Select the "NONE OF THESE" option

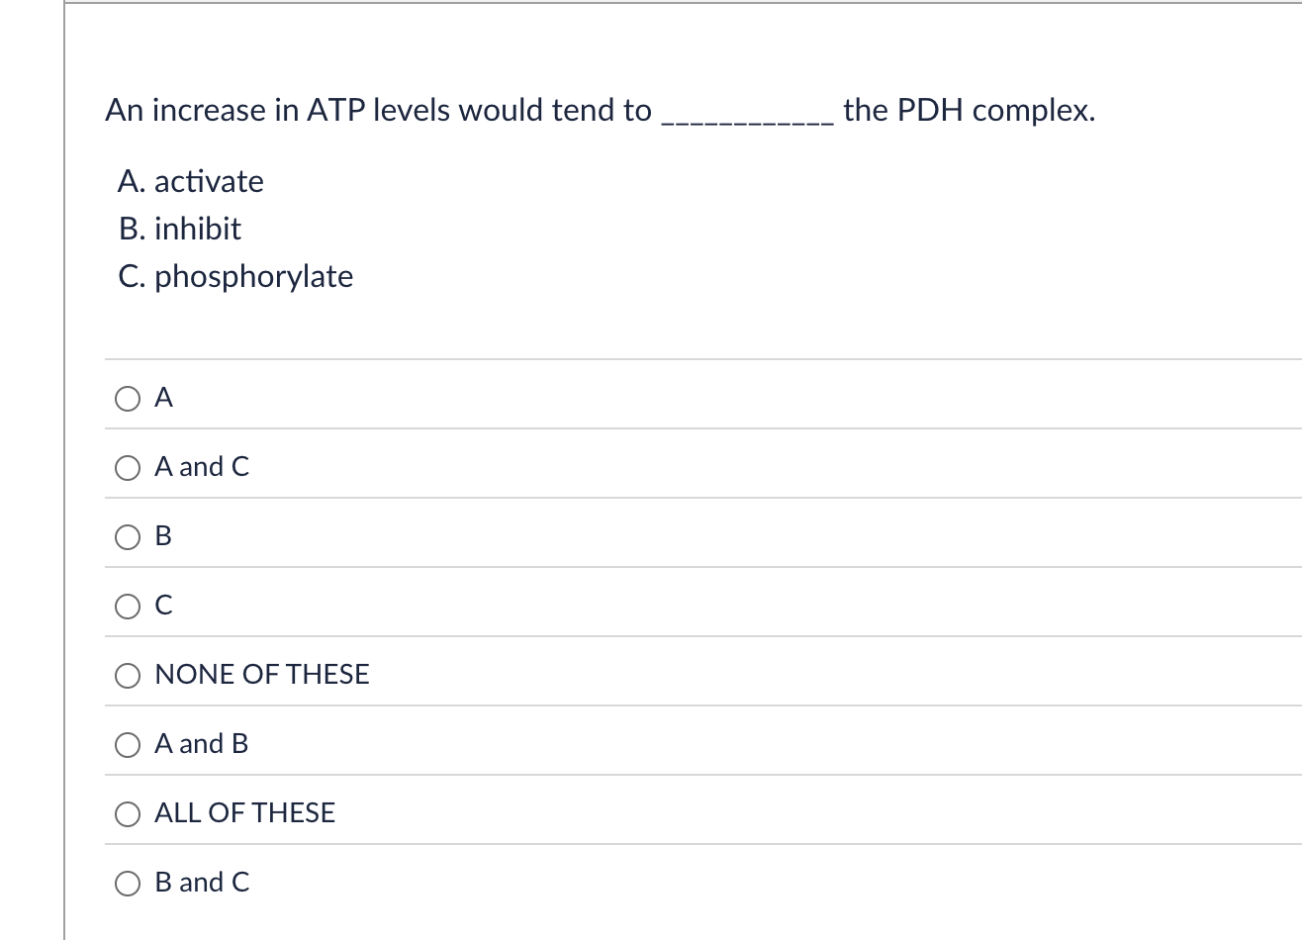tap(127, 675)
